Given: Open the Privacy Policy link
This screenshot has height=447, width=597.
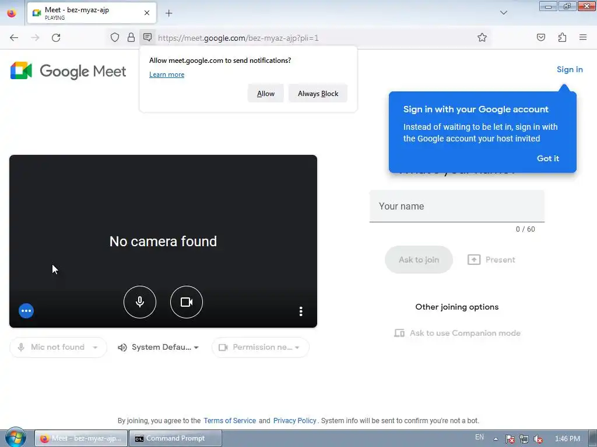Looking at the screenshot, I should [x=294, y=421].
